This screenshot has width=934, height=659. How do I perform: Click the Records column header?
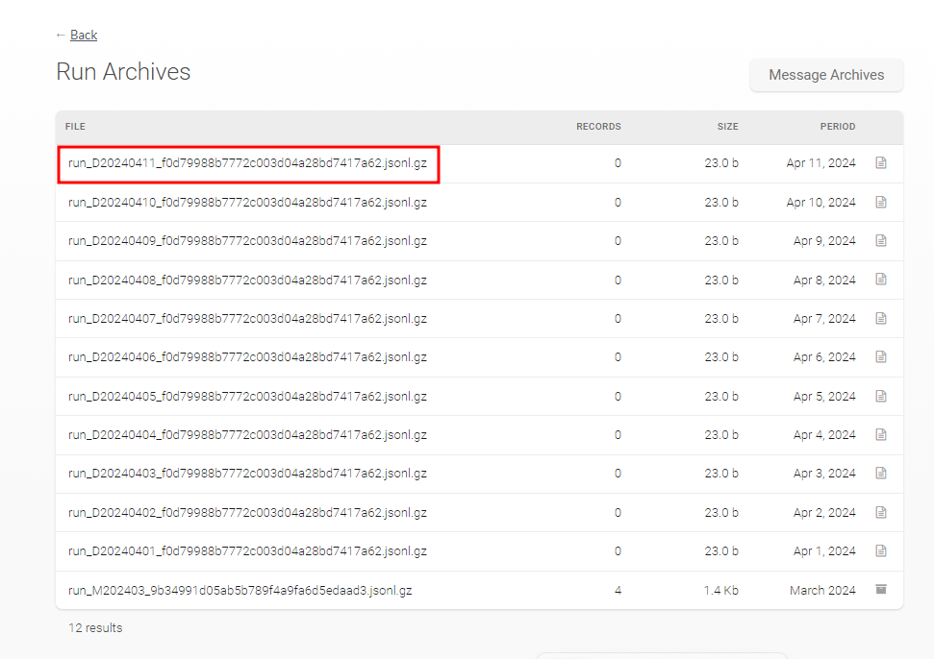[x=597, y=127]
